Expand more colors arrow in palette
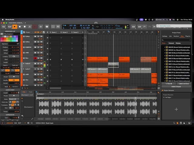The height and width of the screenshot is (145, 194). [19, 40]
